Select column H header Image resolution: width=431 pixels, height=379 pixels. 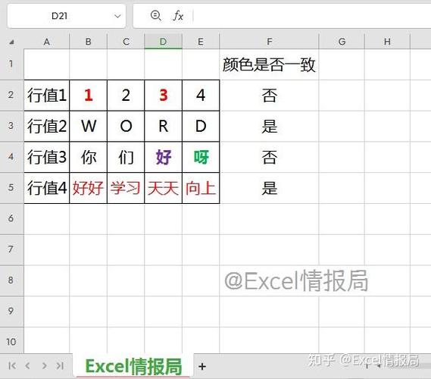click(x=387, y=42)
